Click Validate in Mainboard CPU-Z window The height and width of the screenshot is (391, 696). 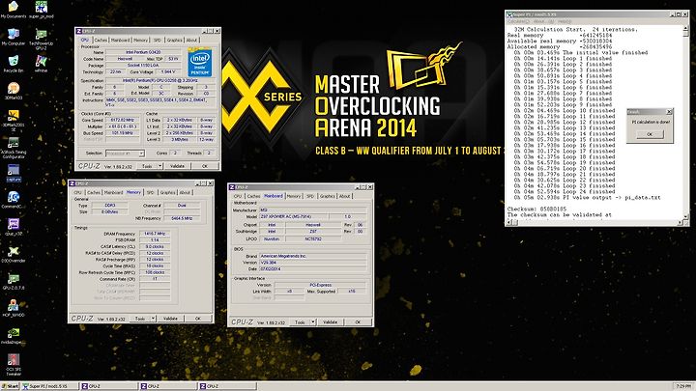(330, 322)
